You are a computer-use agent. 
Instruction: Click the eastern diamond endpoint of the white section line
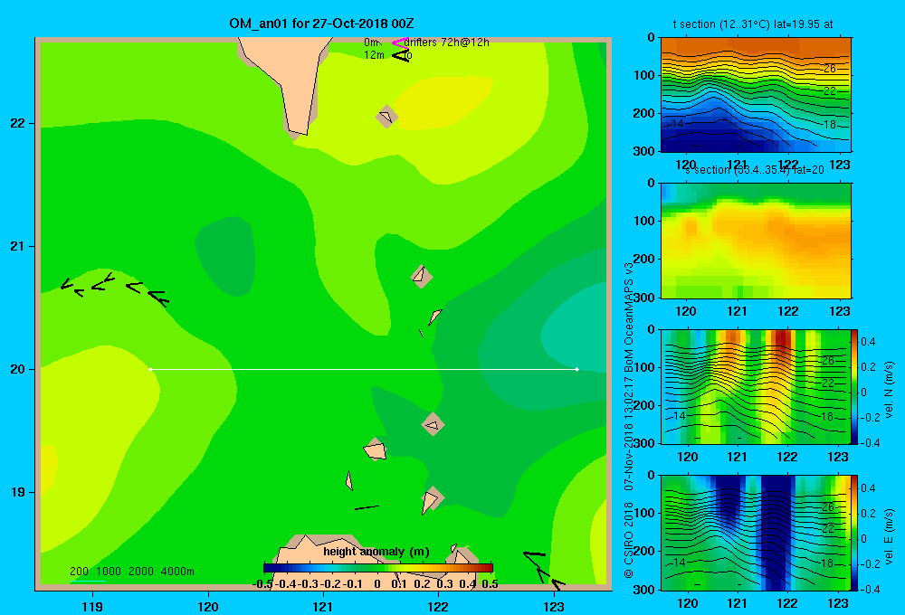576,369
